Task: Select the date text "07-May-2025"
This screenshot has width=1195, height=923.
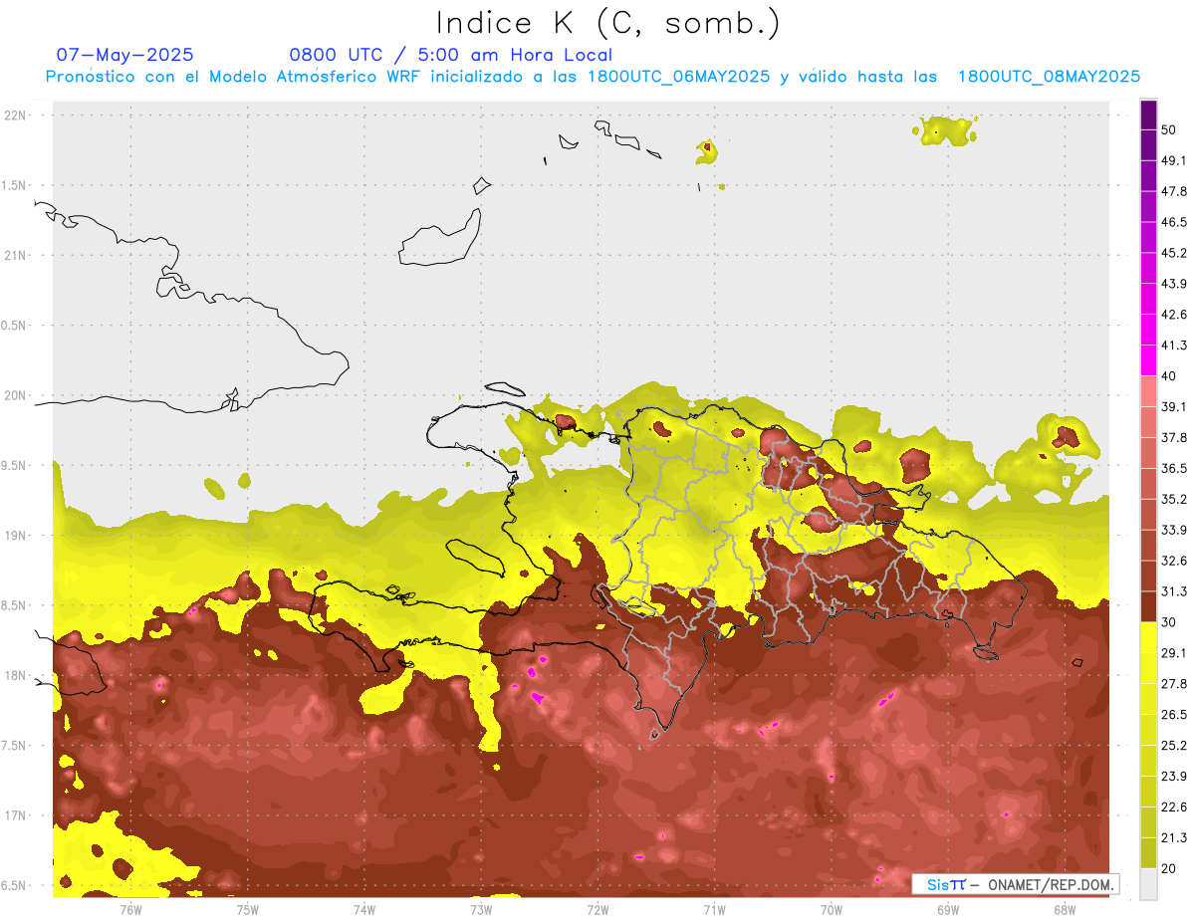Action: coord(125,55)
